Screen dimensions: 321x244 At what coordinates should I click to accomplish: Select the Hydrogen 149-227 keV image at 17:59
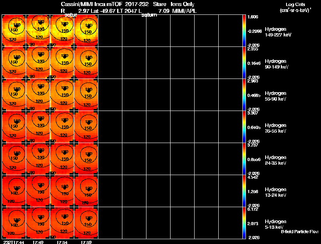86,31
